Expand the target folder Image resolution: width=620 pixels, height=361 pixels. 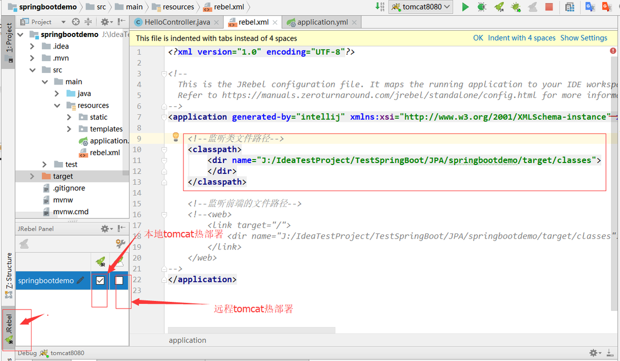coord(32,176)
